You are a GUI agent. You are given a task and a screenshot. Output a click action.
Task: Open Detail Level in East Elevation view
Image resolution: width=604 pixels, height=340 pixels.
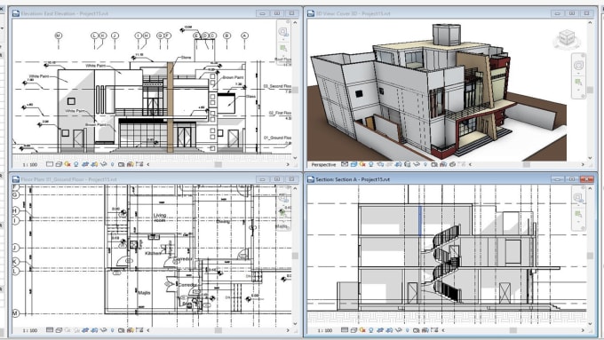point(50,164)
